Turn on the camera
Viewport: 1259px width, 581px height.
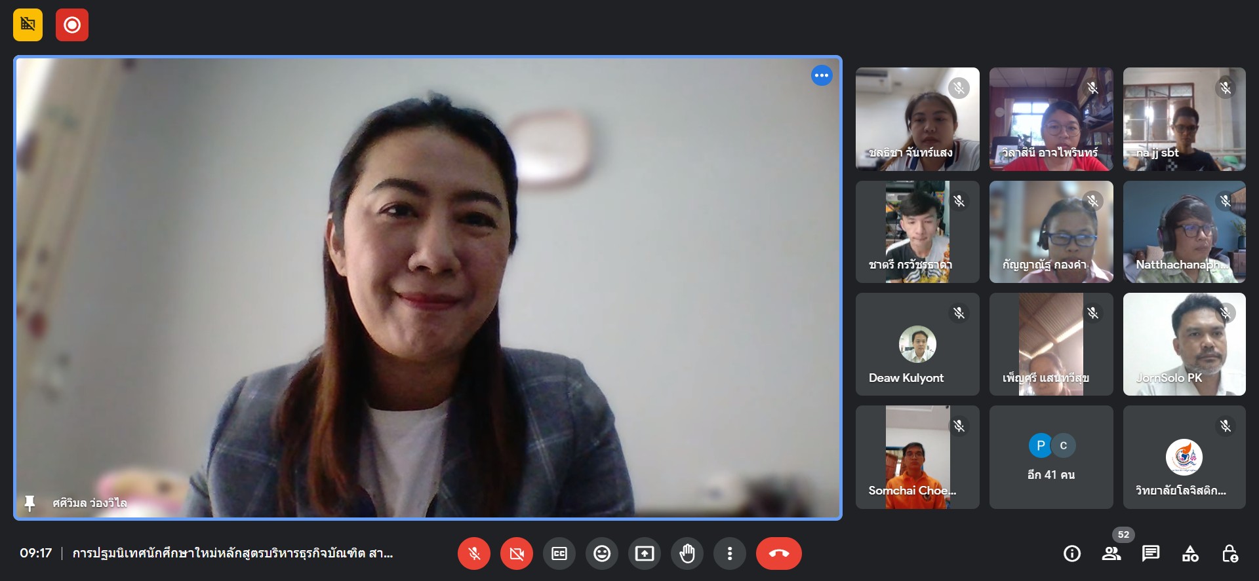click(517, 553)
